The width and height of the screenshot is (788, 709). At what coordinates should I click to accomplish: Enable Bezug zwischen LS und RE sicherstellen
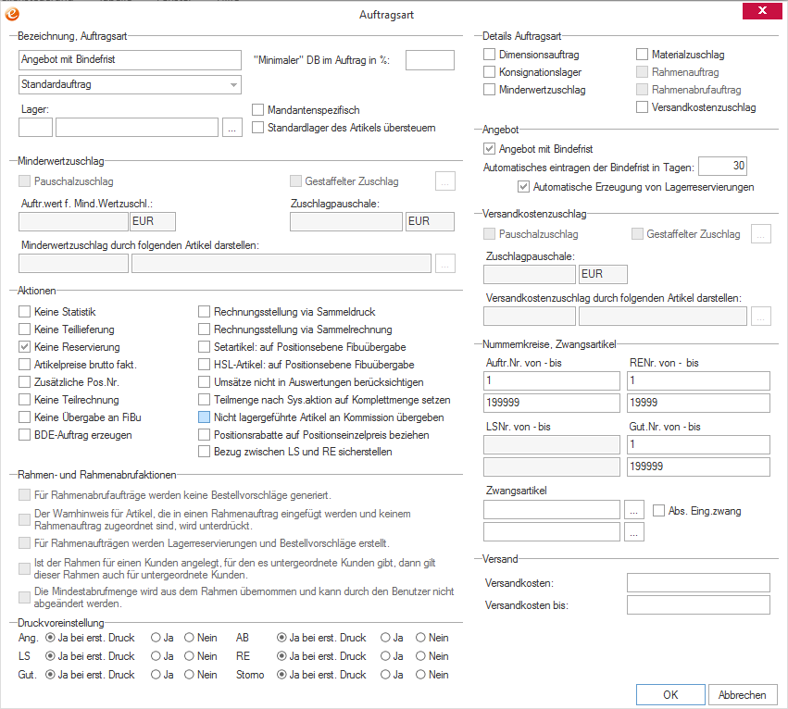pos(204,452)
